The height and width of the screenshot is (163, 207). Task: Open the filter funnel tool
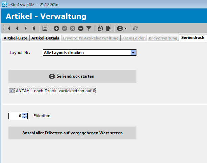(89, 28)
